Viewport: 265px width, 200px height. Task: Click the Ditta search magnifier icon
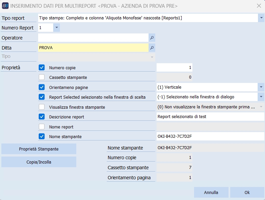152,48
